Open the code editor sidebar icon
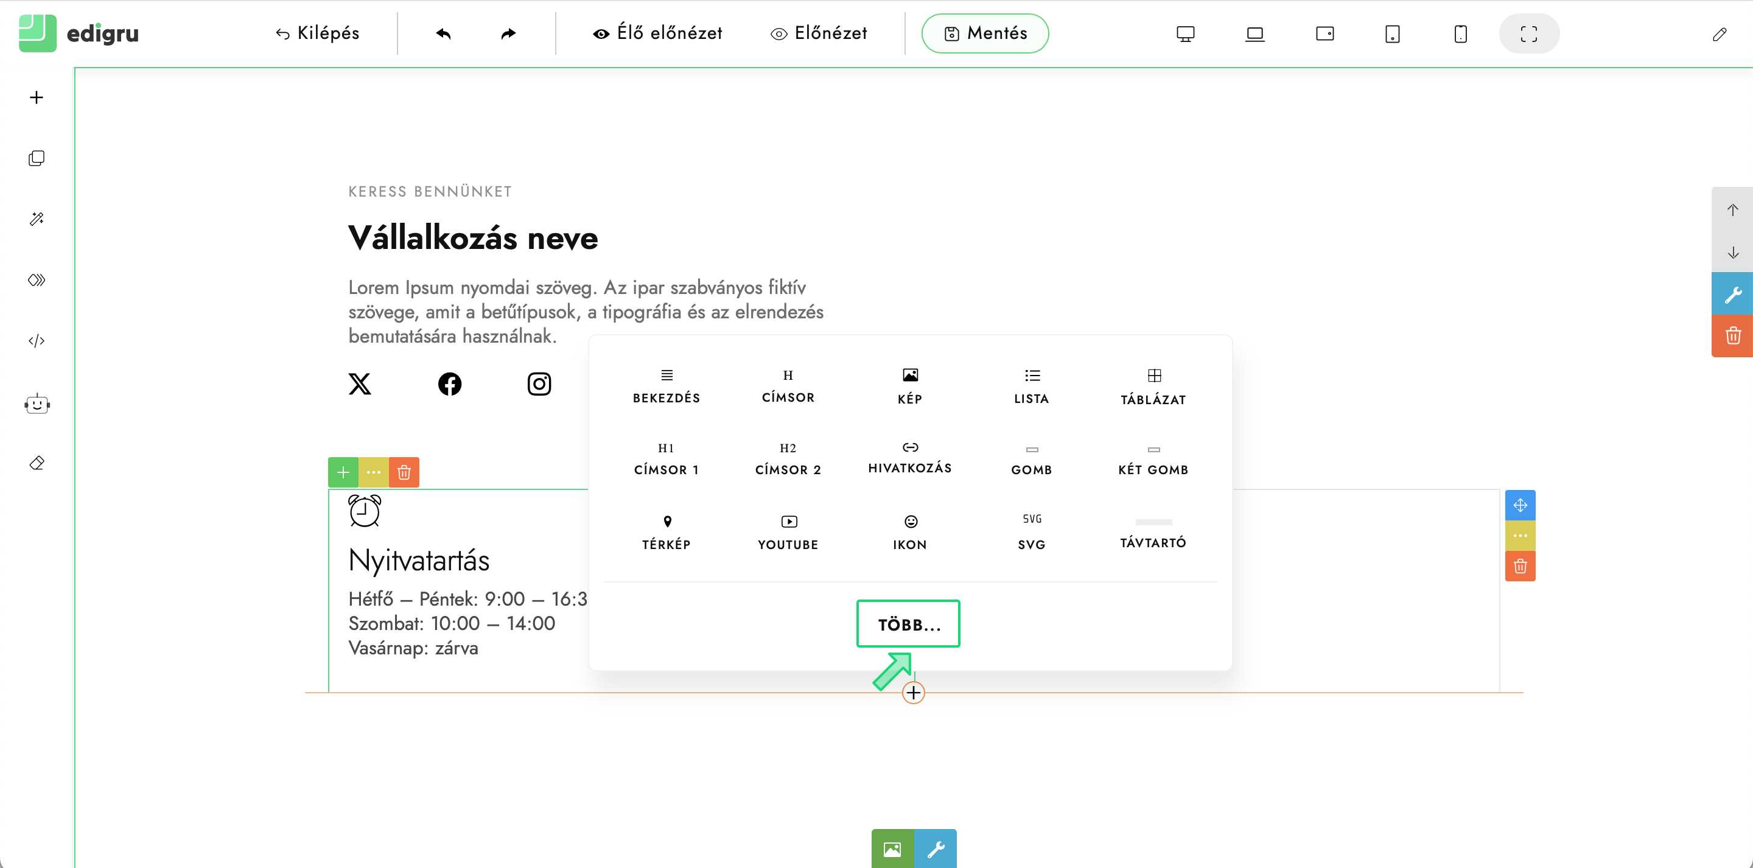The image size is (1753, 868). pyautogui.click(x=37, y=341)
